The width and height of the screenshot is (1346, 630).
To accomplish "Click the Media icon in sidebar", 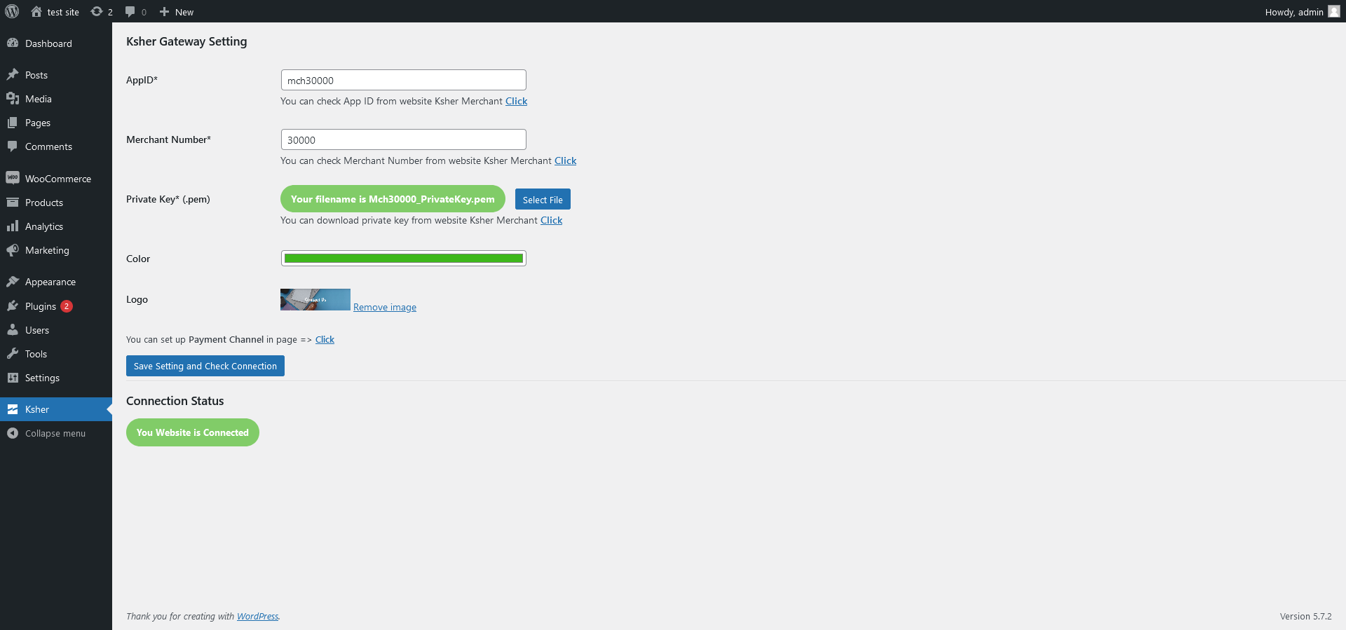I will pos(13,98).
